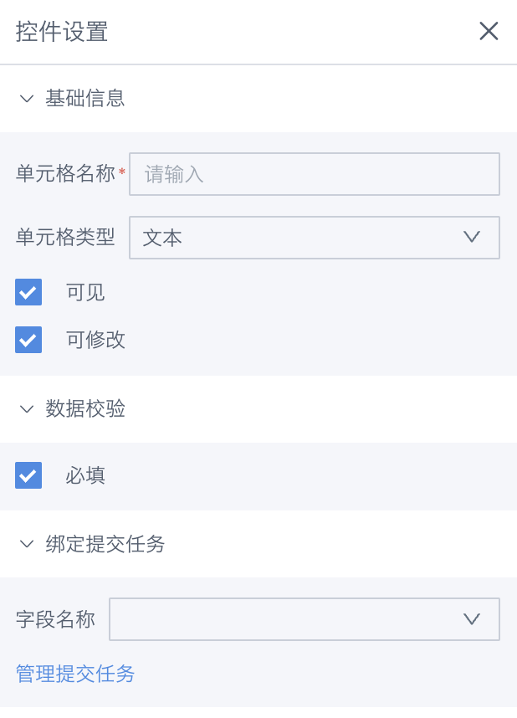Select the 绑定提交任务 section header text

[x=105, y=545]
